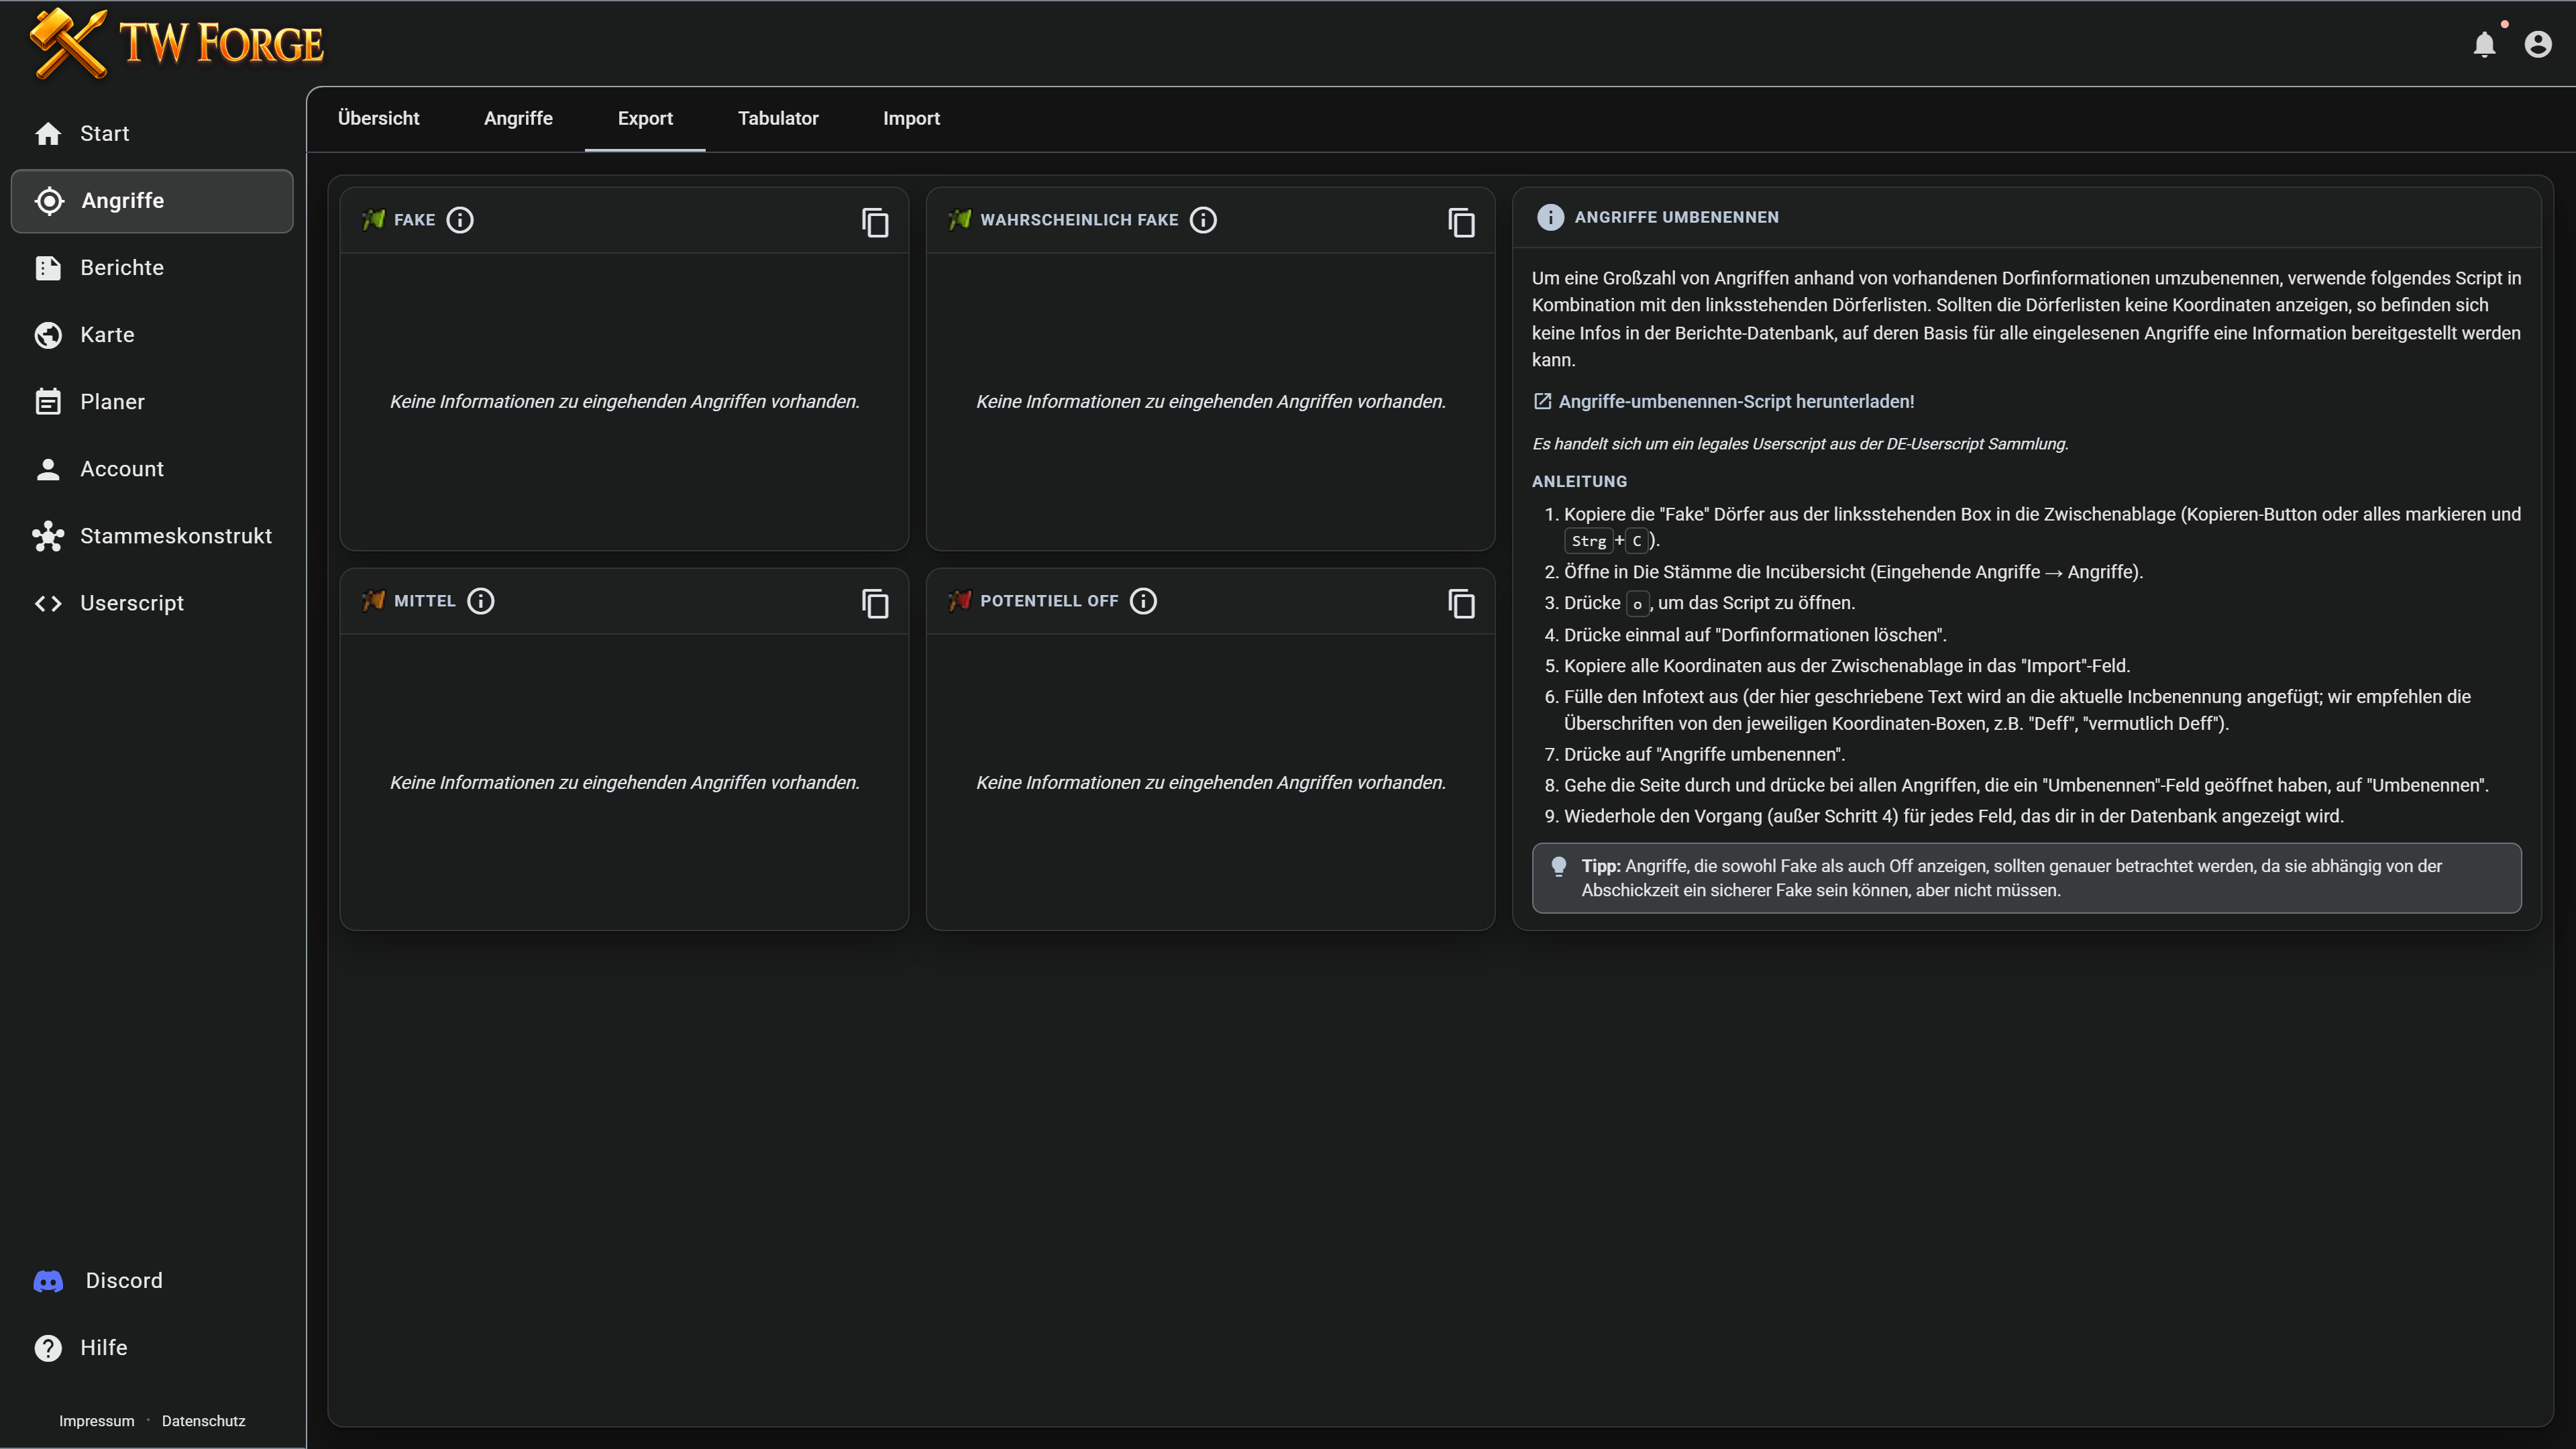Switch to the Übersicht tab

click(378, 118)
